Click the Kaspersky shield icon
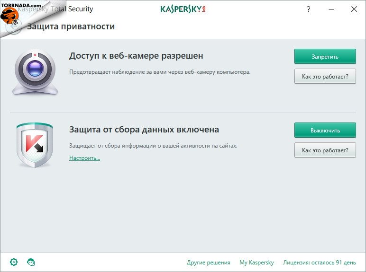The image size is (366, 272). 35,145
